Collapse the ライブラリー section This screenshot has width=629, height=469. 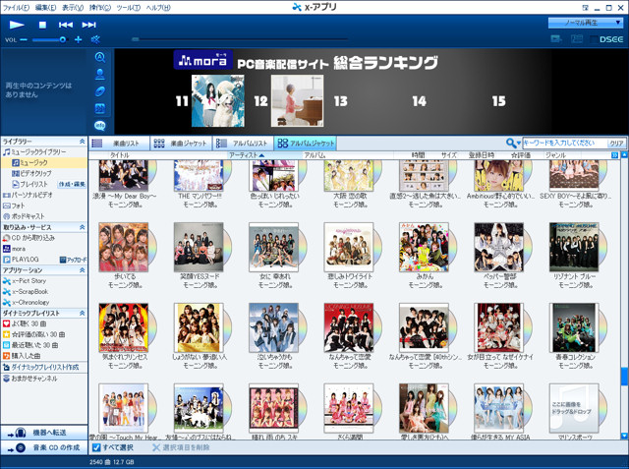pyautogui.click(x=82, y=142)
